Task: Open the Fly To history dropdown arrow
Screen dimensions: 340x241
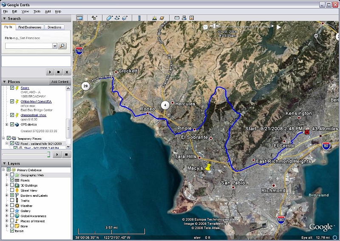Action: pos(55,46)
